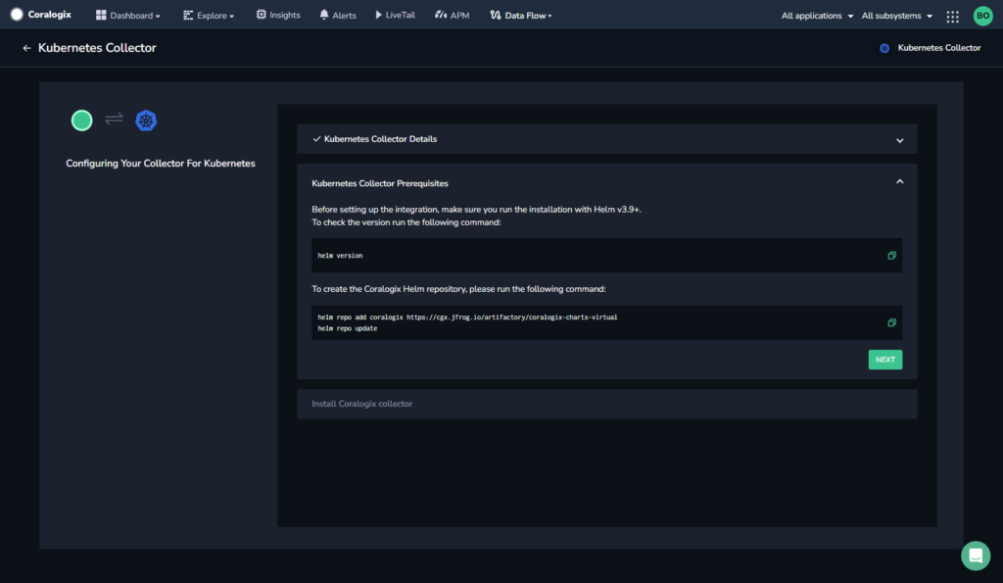This screenshot has width=1003, height=583.
Task: Collapse Kubernetes Collector Prerequisites section
Action: click(x=900, y=181)
